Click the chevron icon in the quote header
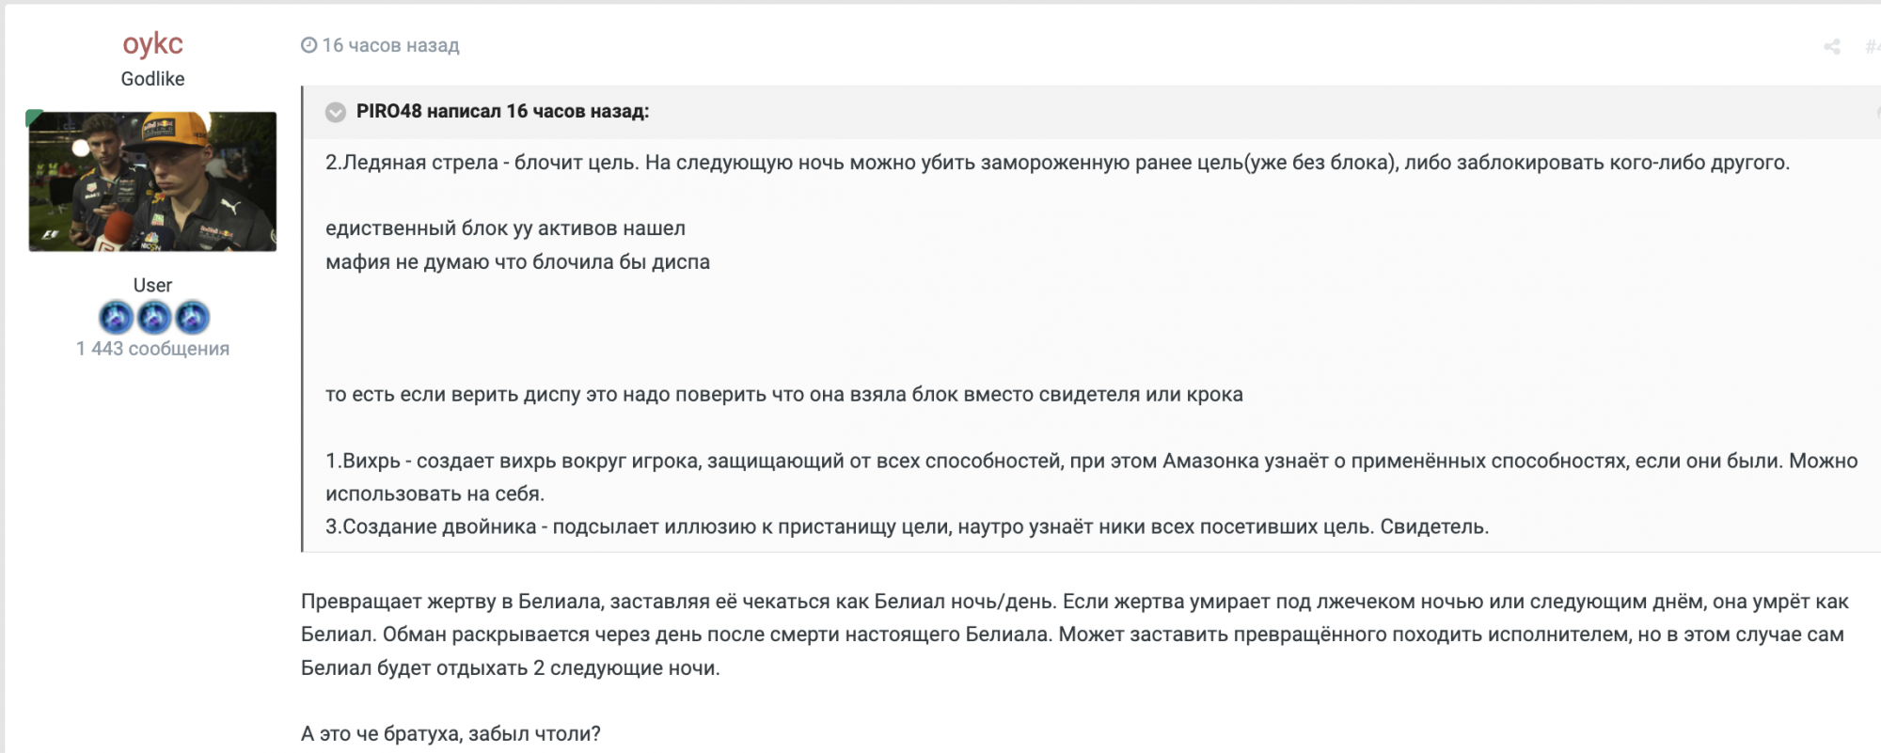Viewport: 1881px width, 753px height. 334,112
